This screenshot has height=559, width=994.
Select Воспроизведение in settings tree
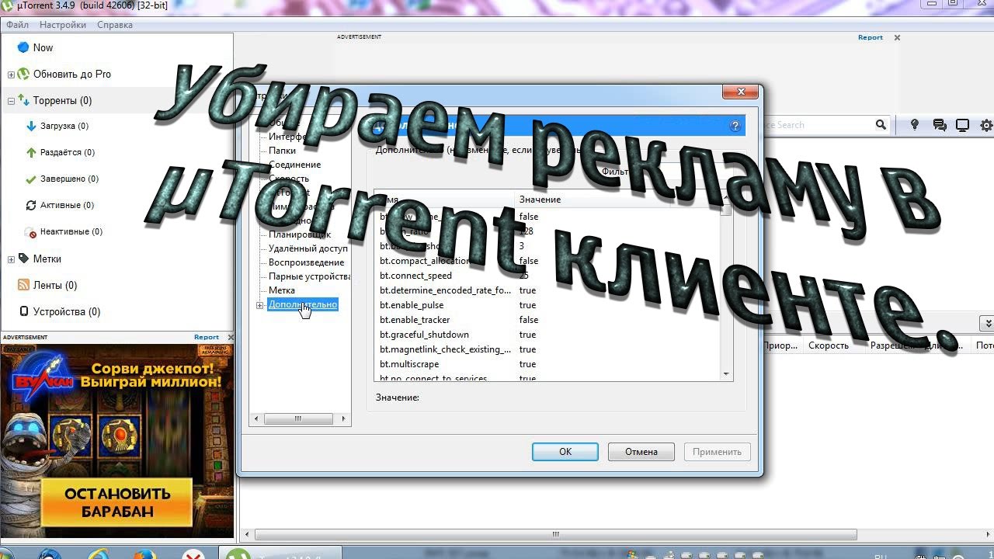click(307, 262)
